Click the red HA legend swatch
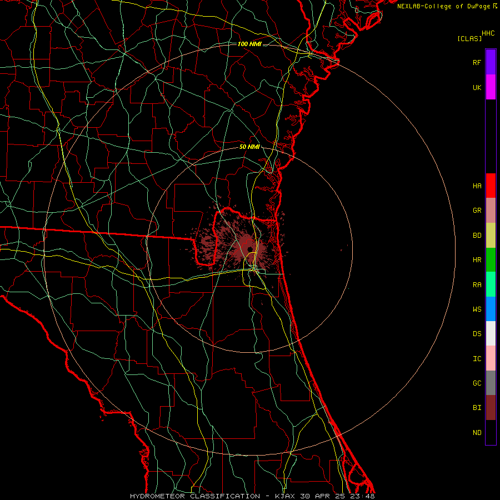 tap(491, 186)
